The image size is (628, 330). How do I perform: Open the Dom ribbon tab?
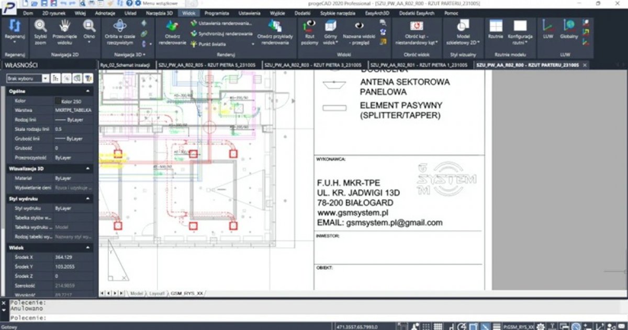click(28, 13)
